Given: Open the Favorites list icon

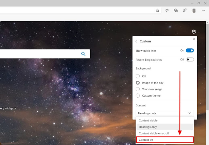Looking at the screenshot, I should click(167, 10).
